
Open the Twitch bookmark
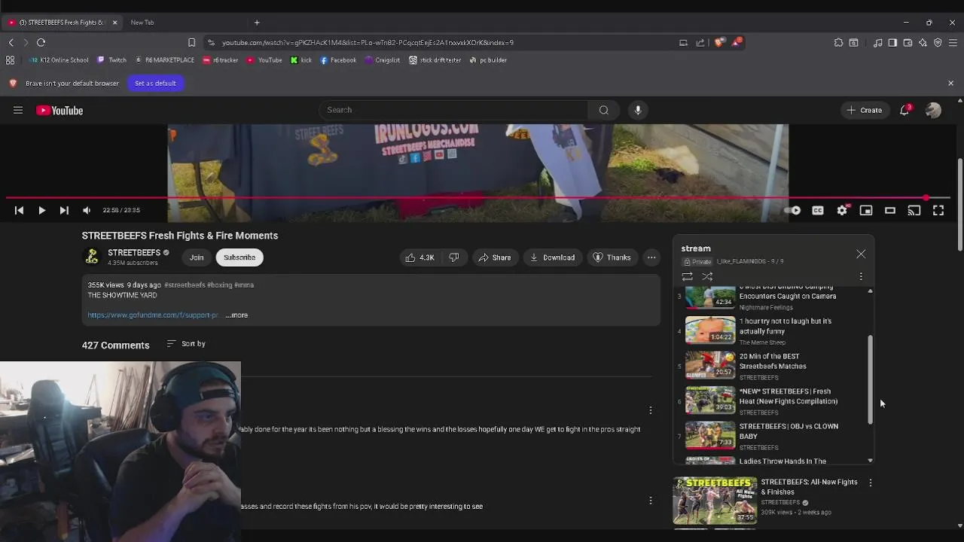coord(111,60)
